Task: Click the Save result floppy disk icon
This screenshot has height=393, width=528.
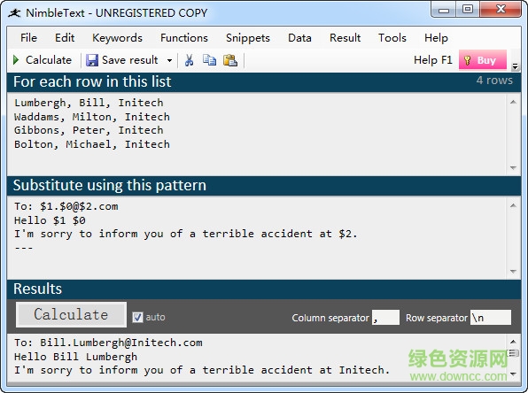Action: (x=91, y=60)
